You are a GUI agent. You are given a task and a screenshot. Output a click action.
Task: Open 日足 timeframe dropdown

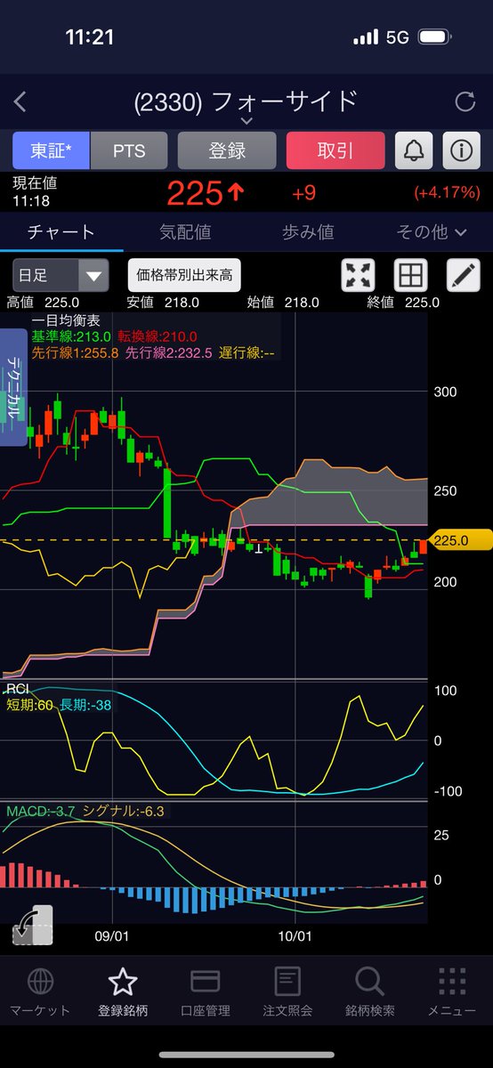(x=61, y=275)
